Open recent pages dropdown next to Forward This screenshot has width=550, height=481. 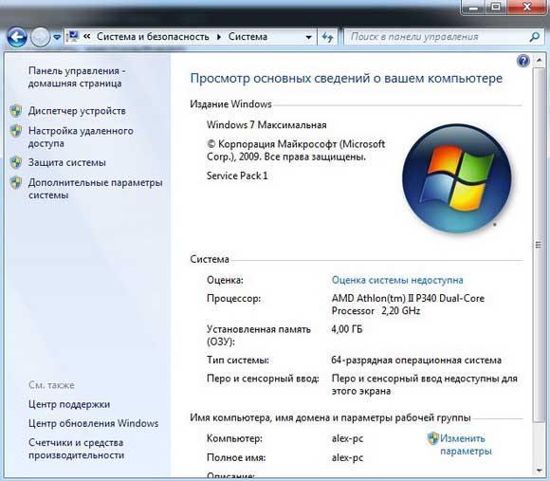click(x=57, y=37)
